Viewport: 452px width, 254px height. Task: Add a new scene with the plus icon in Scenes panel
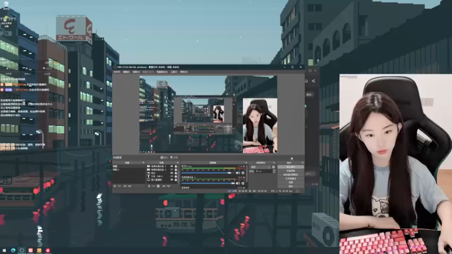point(115,186)
